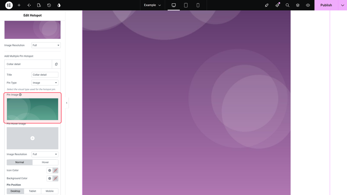
Task: Click the add element plus icon
Action: click(x=19, y=5)
